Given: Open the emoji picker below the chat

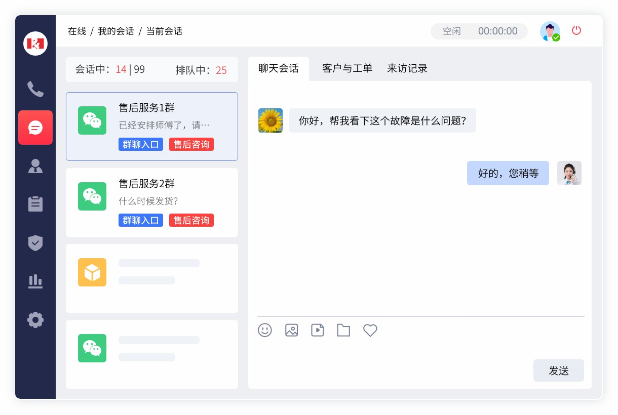Looking at the screenshot, I should tap(265, 330).
